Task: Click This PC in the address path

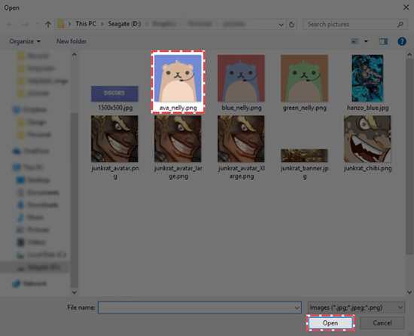Action: pos(86,24)
